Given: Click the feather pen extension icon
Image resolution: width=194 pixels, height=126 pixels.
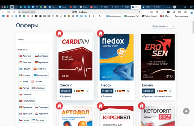Looking at the screenshot, I should tap(163, 12).
